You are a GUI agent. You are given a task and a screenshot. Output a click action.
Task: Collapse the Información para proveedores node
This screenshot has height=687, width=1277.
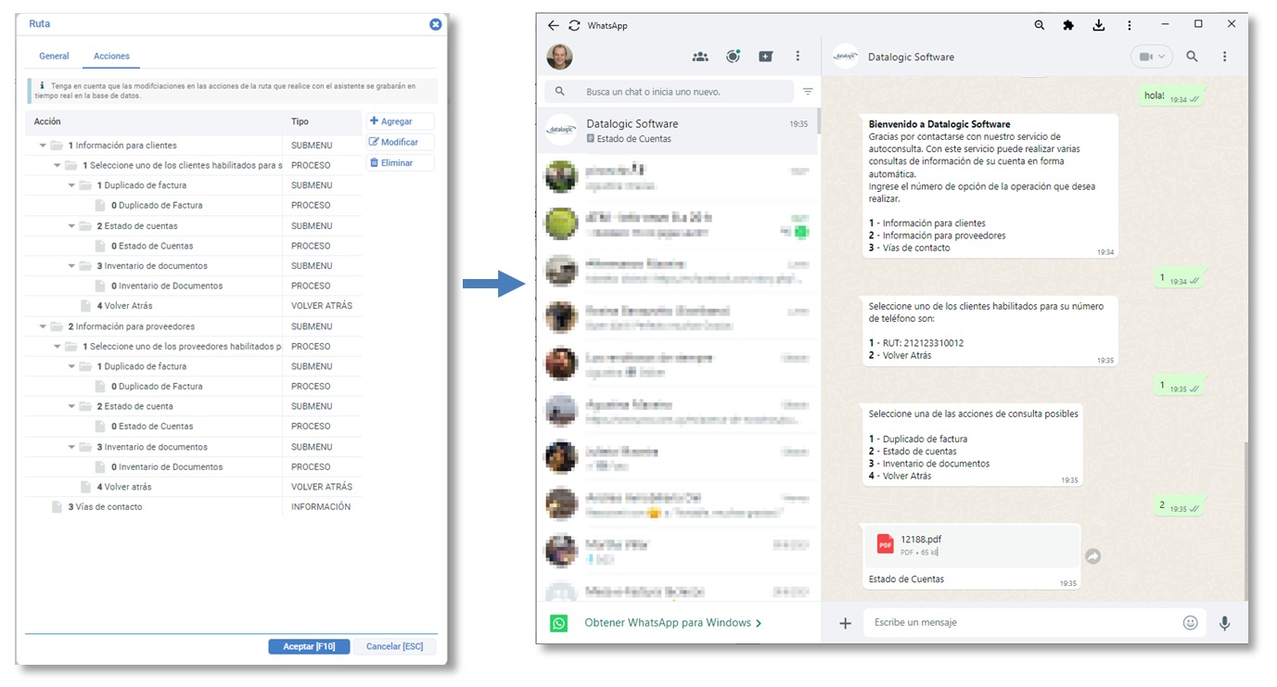[43, 326]
